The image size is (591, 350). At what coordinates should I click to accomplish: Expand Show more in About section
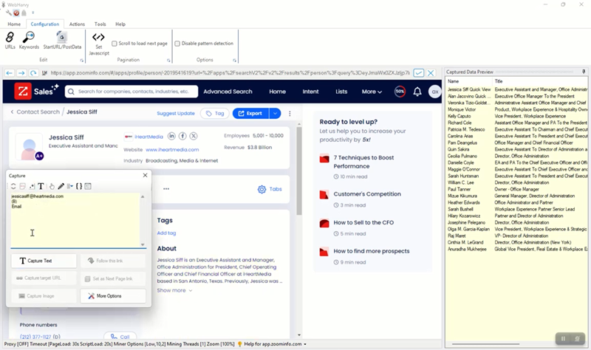point(174,290)
